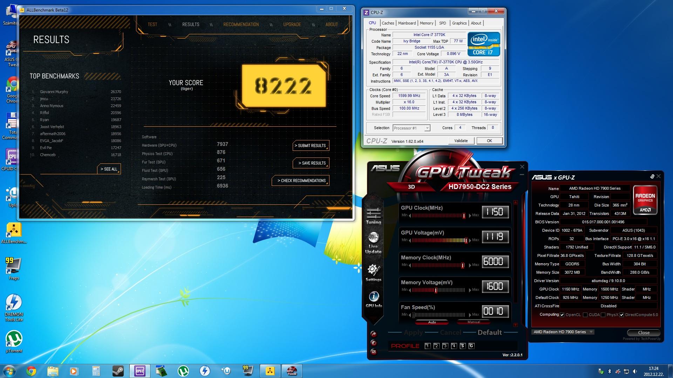Select profile slot 1 in GPU Tweak
Screen dimensions: 673x378
(x=427, y=346)
